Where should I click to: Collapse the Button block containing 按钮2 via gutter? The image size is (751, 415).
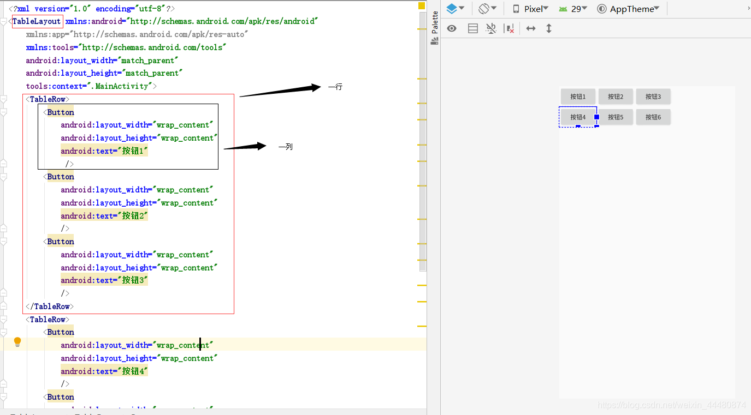pos(3,177)
